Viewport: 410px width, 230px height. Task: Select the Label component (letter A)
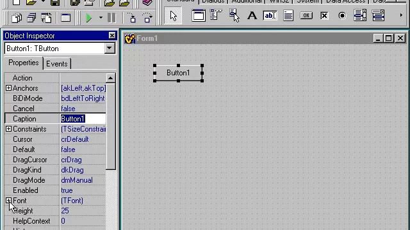click(252, 15)
